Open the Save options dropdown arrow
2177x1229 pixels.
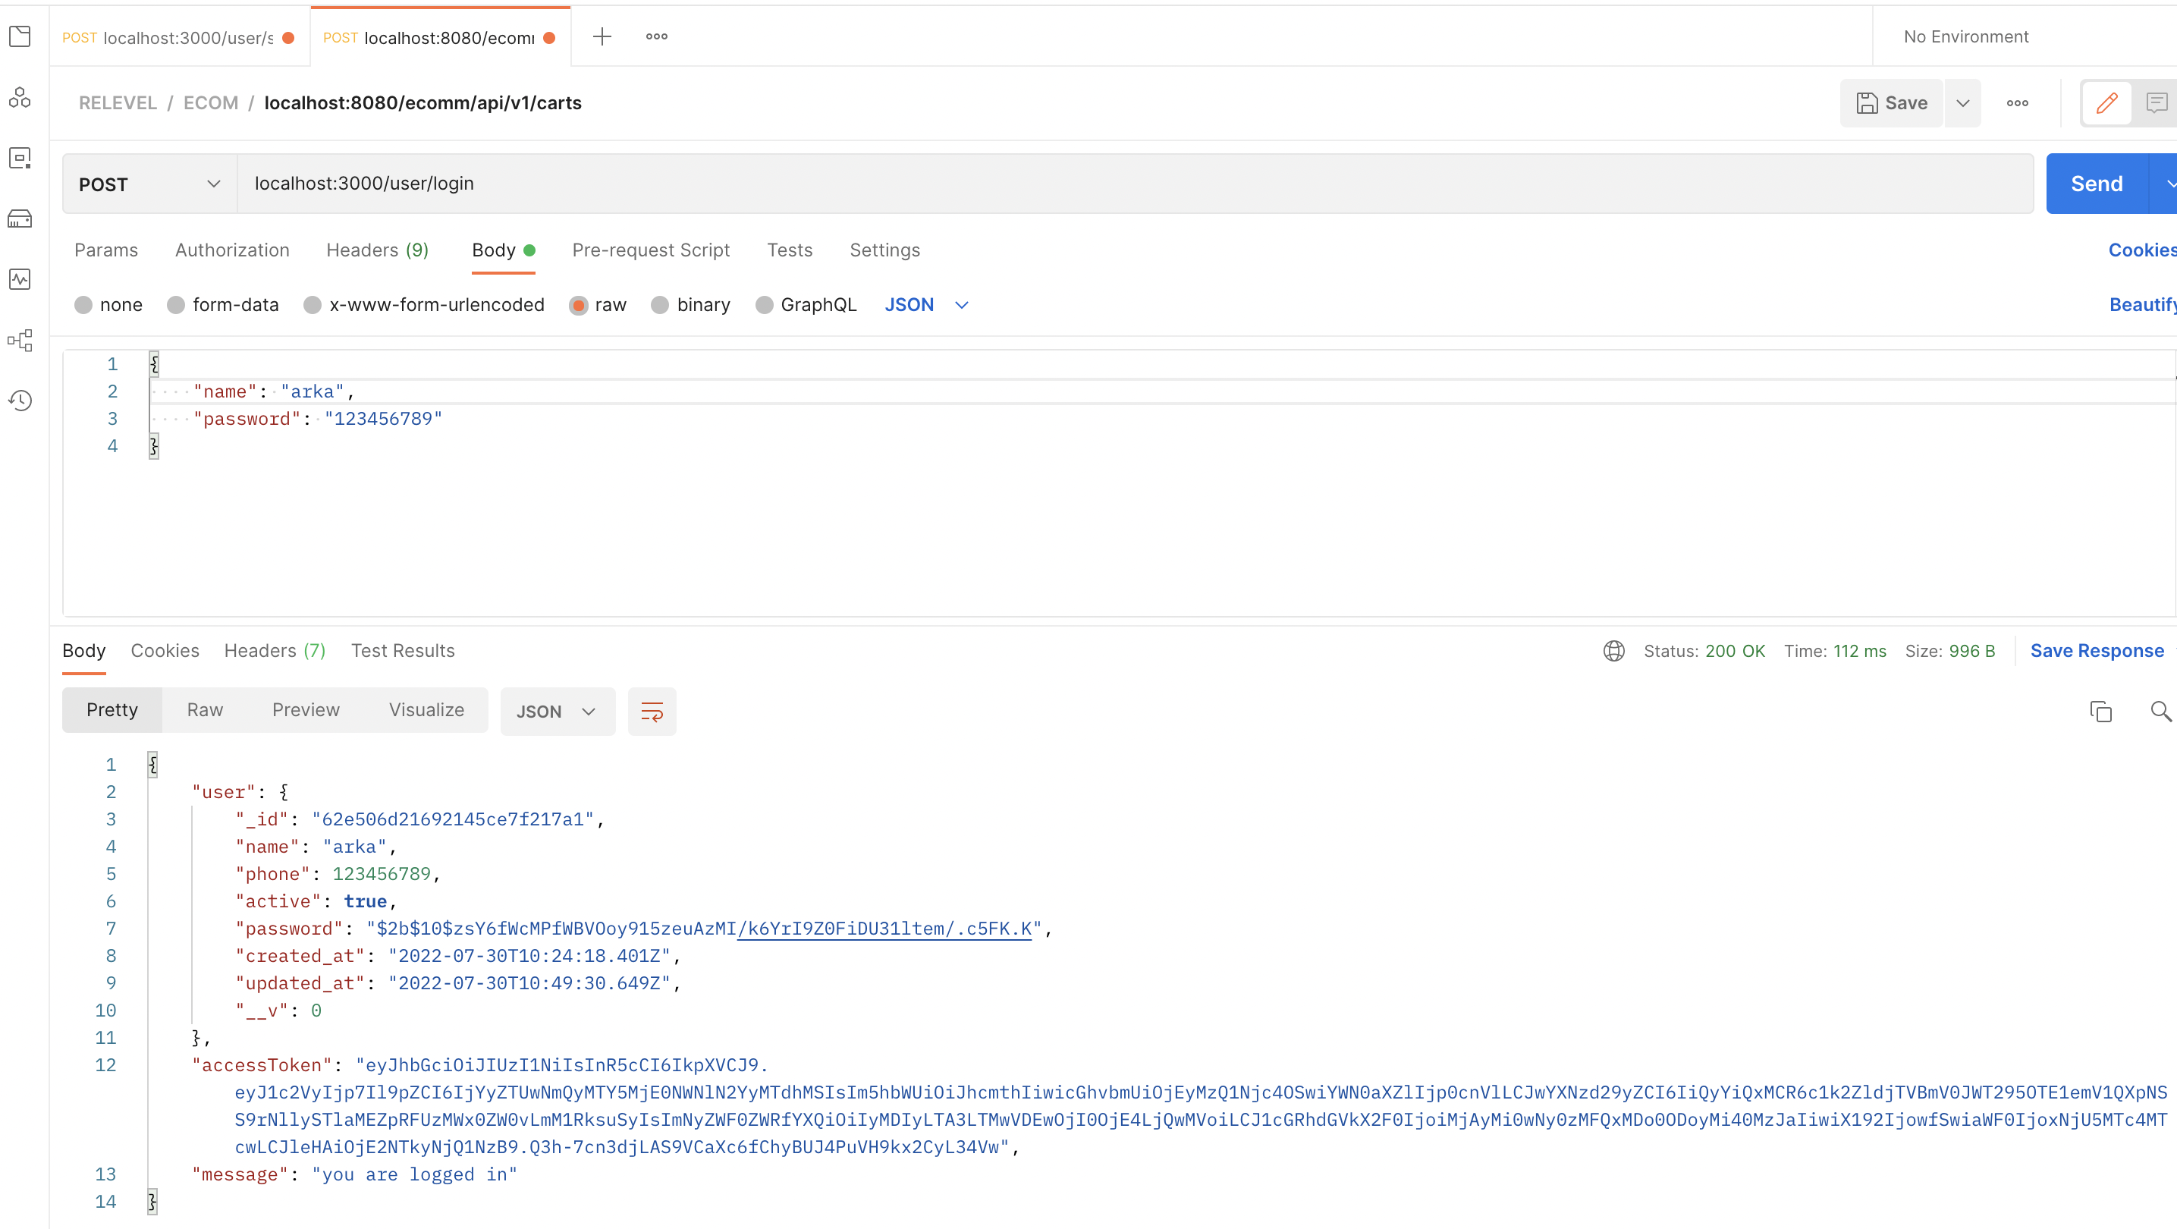(1962, 103)
